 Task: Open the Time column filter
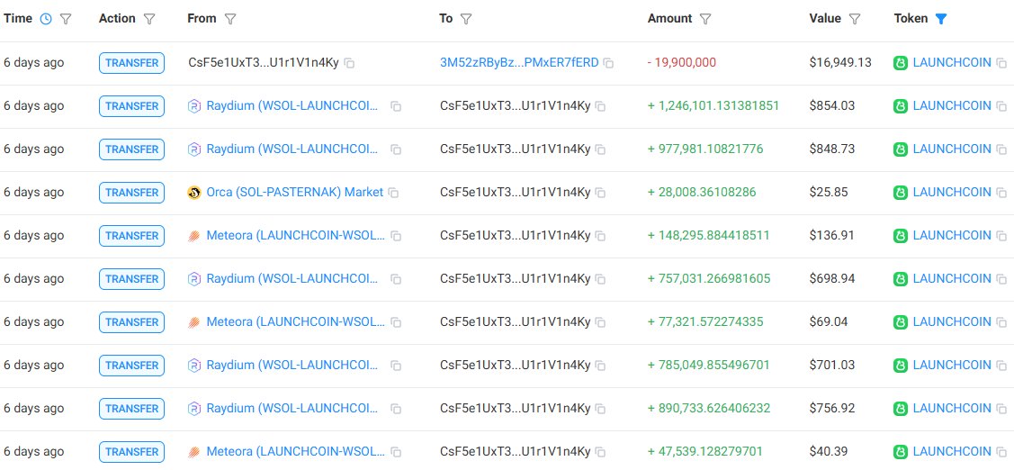pos(66,19)
